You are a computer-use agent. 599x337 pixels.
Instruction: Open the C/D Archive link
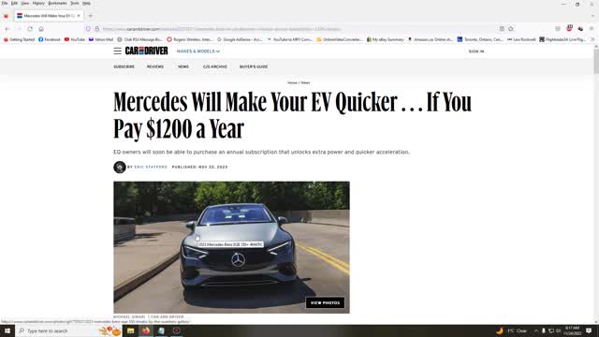215,66
